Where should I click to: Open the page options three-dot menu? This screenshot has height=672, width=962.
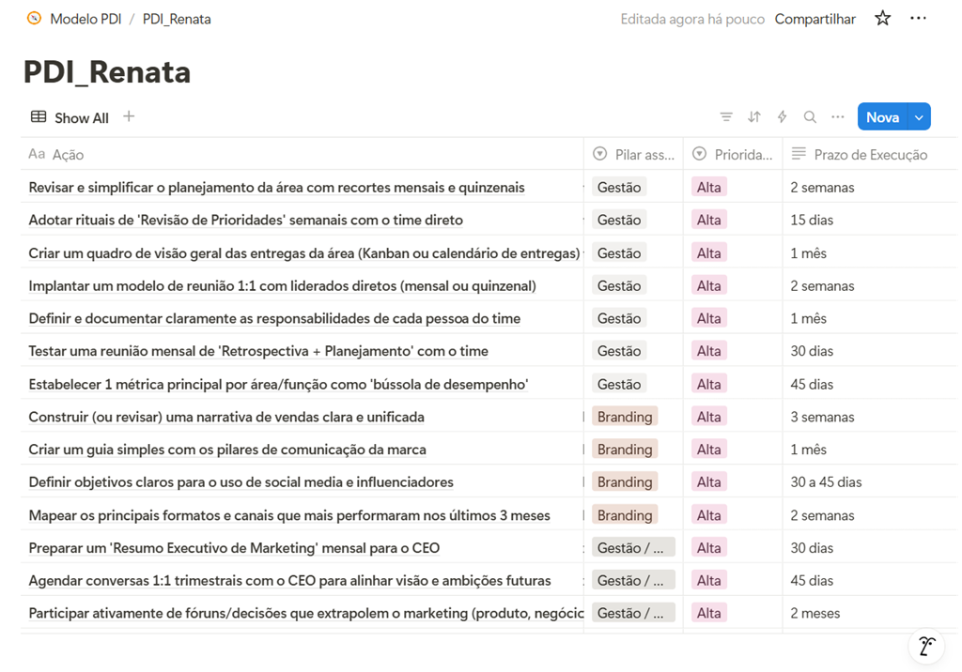(x=918, y=19)
